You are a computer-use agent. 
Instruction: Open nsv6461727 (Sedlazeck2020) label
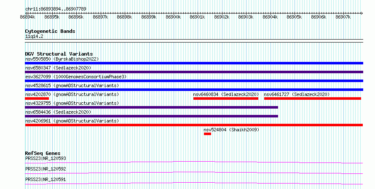[x=297, y=94]
